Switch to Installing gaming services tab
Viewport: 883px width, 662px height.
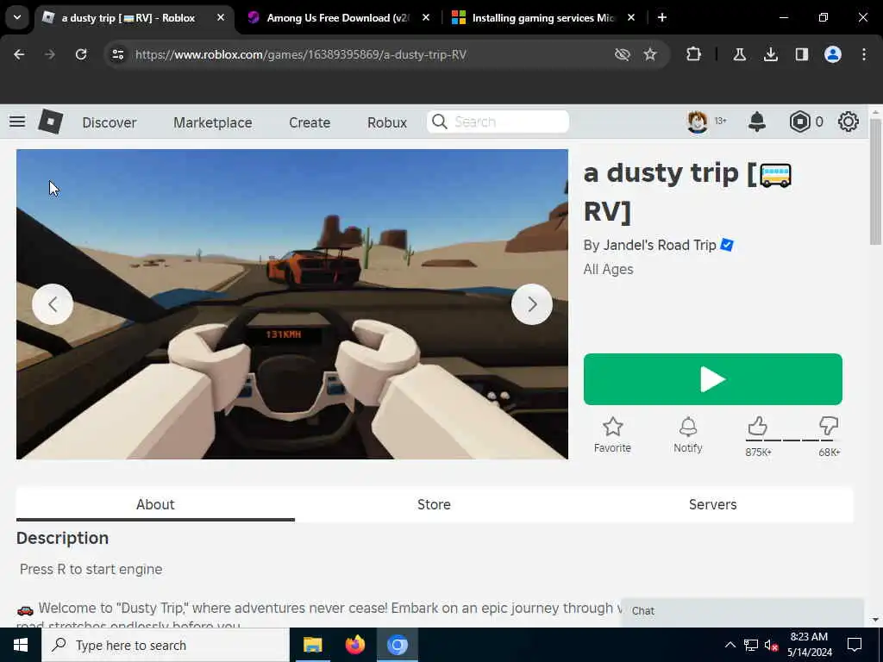pos(543,18)
